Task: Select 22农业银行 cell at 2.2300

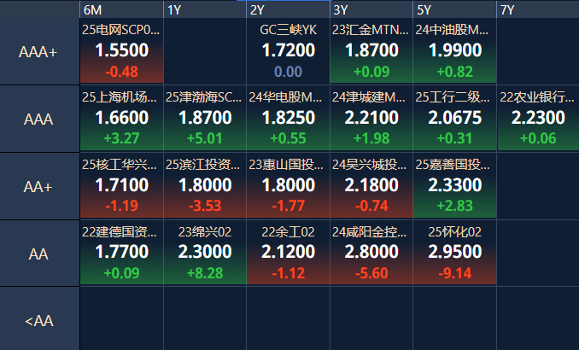Action: point(537,119)
